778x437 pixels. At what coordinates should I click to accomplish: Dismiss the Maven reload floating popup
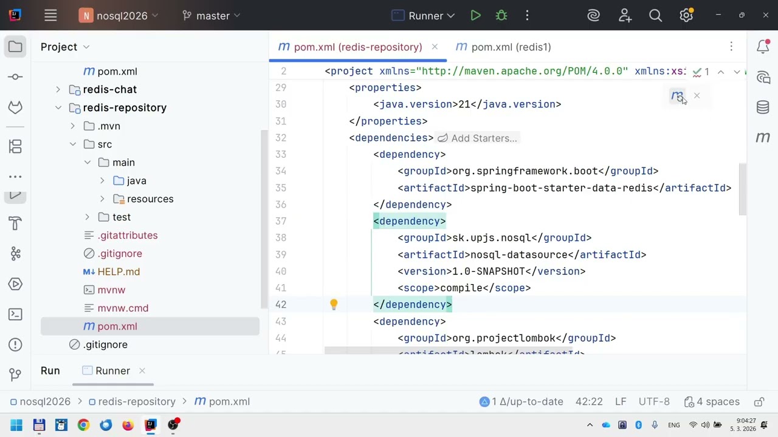(x=697, y=95)
